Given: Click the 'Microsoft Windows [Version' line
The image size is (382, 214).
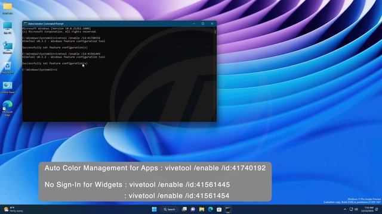Looking at the screenshot, I should (56, 29).
